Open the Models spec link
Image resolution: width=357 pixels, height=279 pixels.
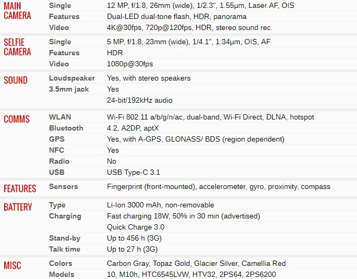(62, 274)
